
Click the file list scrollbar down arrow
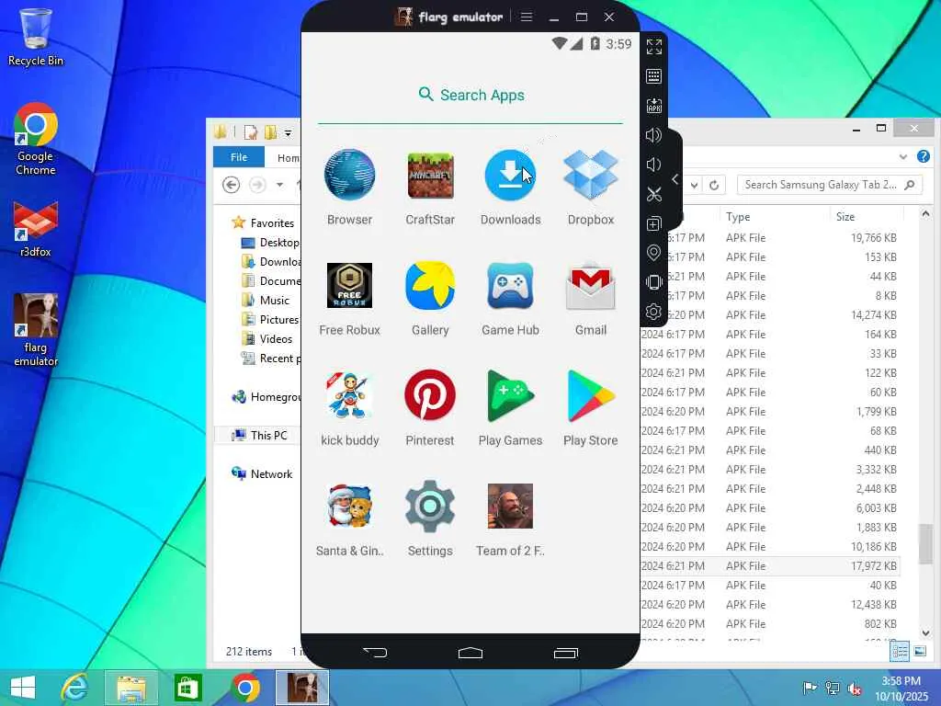pos(925,632)
